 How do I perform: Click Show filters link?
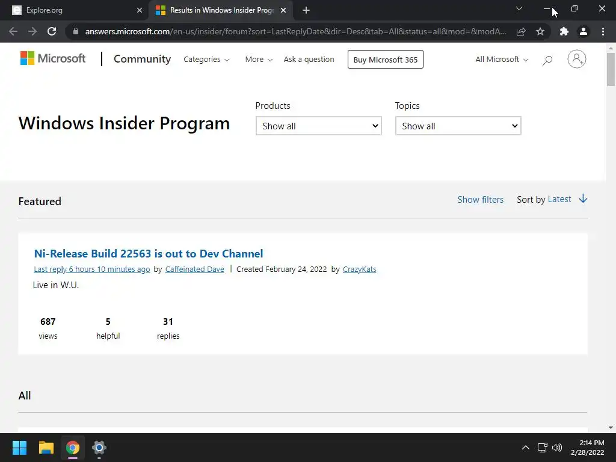point(480,200)
